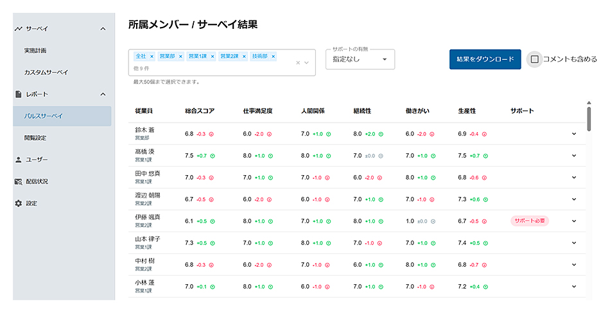Collapse the サーベイ sidebar section
Screen dimensions: 610x313
pyautogui.click(x=103, y=29)
